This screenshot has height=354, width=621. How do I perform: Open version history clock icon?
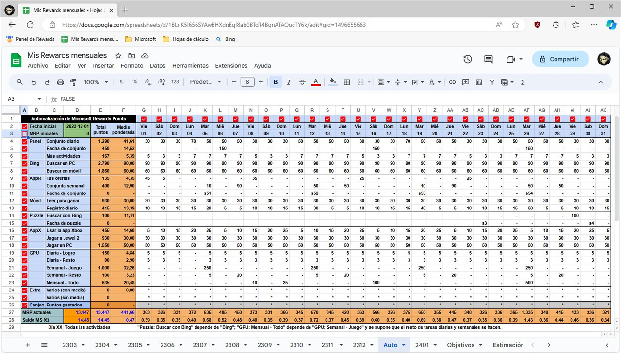pos(468,59)
